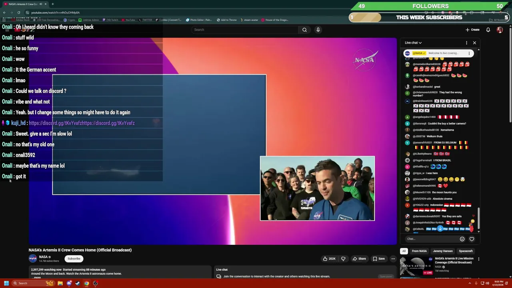Dislike the video with thumbs down
Viewport: 512px width, 288px height.
click(x=343, y=259)
